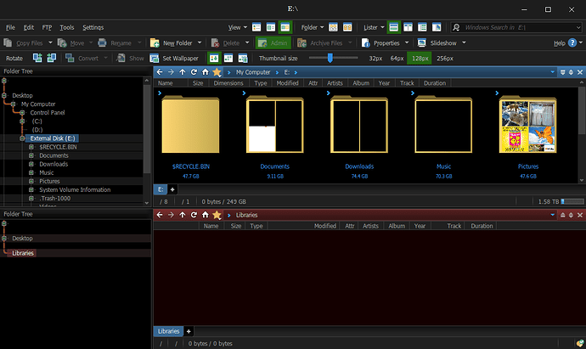Go home in the Libraries pane
Screen dimensions: 586x349
pyautogui.click(x=206, y=215)
